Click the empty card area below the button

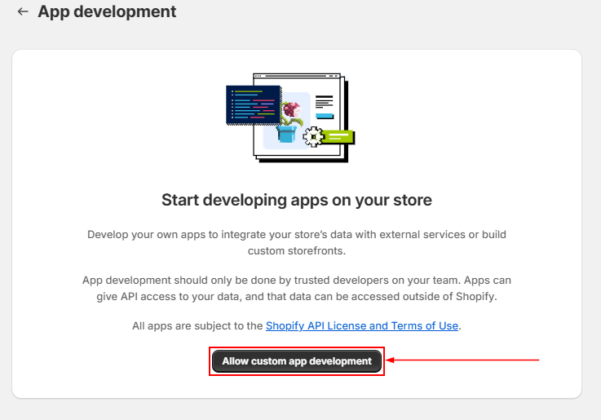(297, 387)
